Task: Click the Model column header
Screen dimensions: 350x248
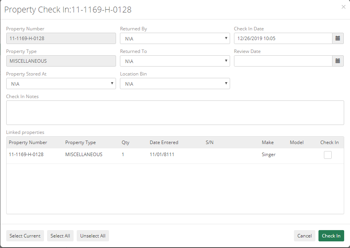Action: (297, 142)
